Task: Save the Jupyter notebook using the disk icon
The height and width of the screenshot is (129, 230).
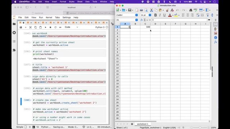Action: (x=21, y=27)
